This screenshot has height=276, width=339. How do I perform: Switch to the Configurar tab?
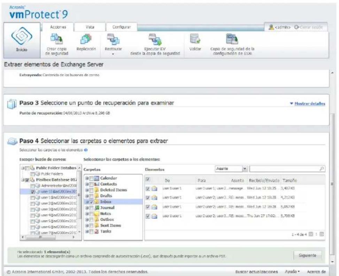122,27
